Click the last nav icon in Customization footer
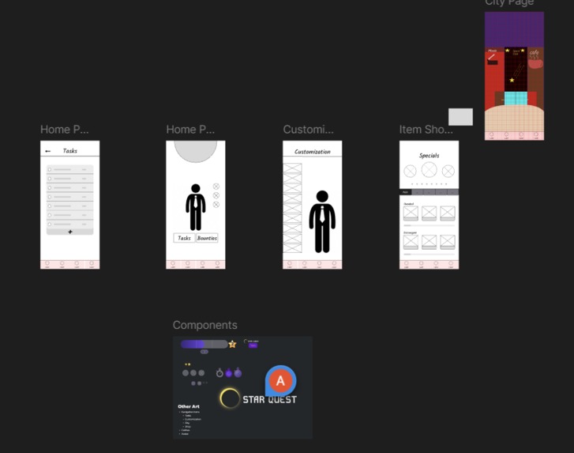The height and width of the screenshot is (453, 574). click(334, 264)
